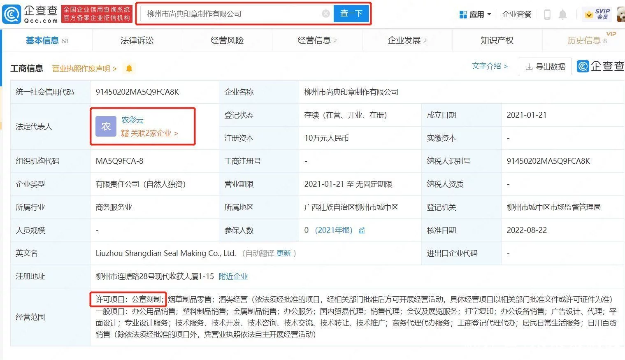Open legal representative 农彩云 profile link

point(132,120)
